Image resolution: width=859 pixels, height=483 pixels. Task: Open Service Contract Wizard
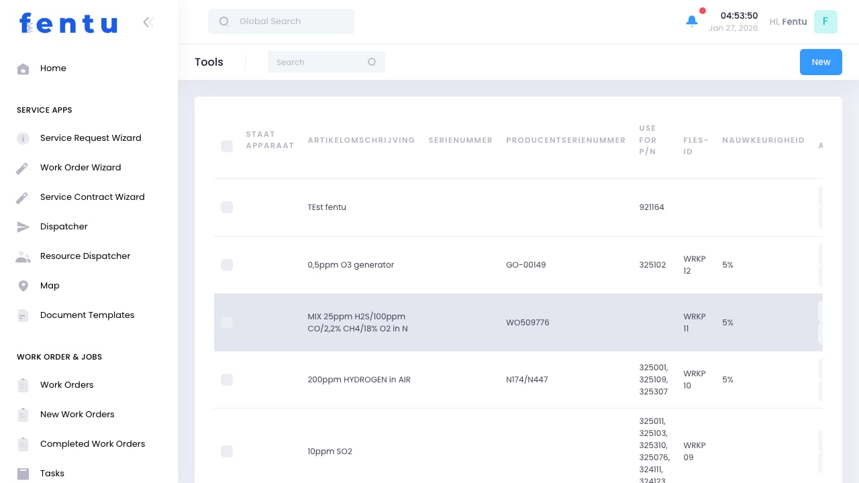[x=93, y=197]
